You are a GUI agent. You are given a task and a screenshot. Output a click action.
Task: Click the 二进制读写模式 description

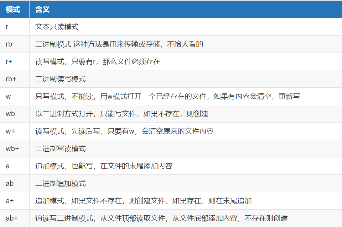coord(61,79)
